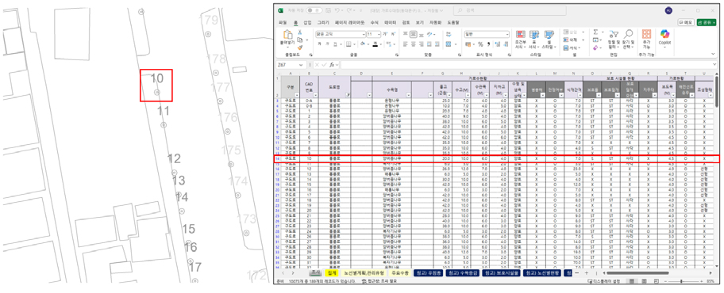This screenshot has width=724, height=293.
Task: Open the 파일 (File) menu
Action: pos(283,23)
